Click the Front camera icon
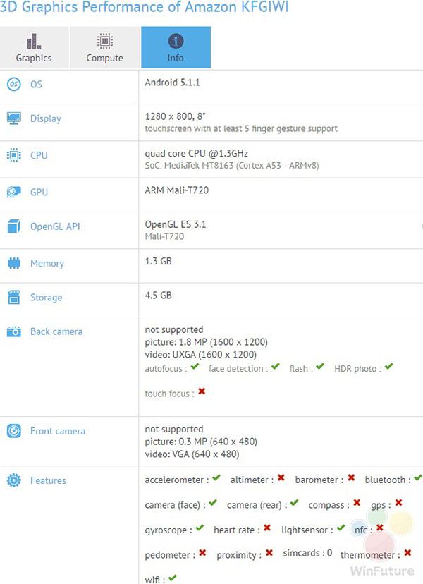Screen dimensions: 423x584 pos(14,431)
